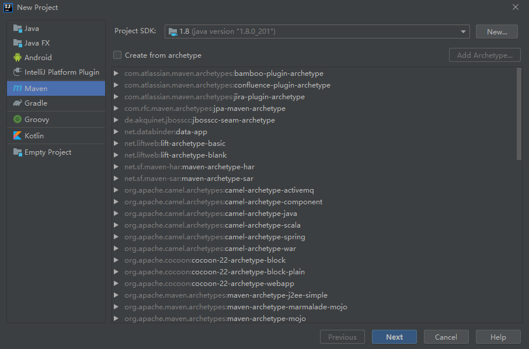
Task: Expand lift-archetype-blank node
Action: 116,155
